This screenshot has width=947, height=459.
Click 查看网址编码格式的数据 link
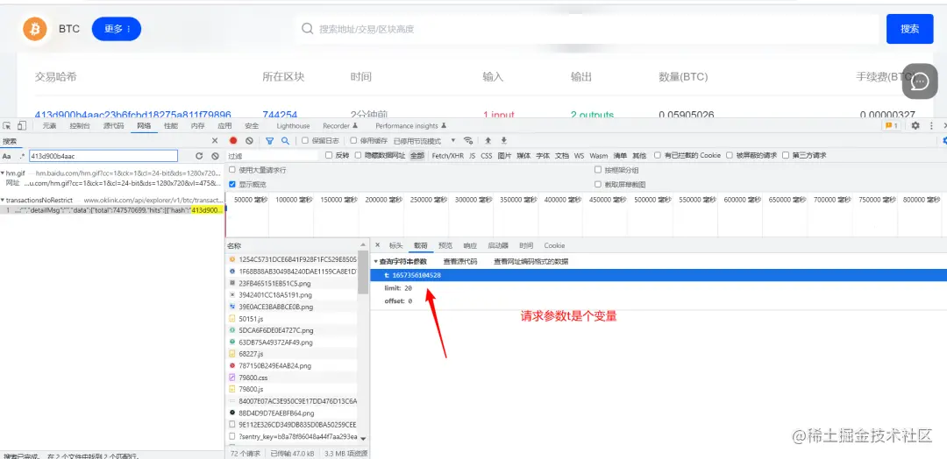pyautogui.click(x=530, y=262)
